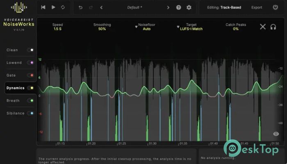Viewport: 287px width, 164px height.
Task: Select the Sibilance module tab
Action: 16,113
